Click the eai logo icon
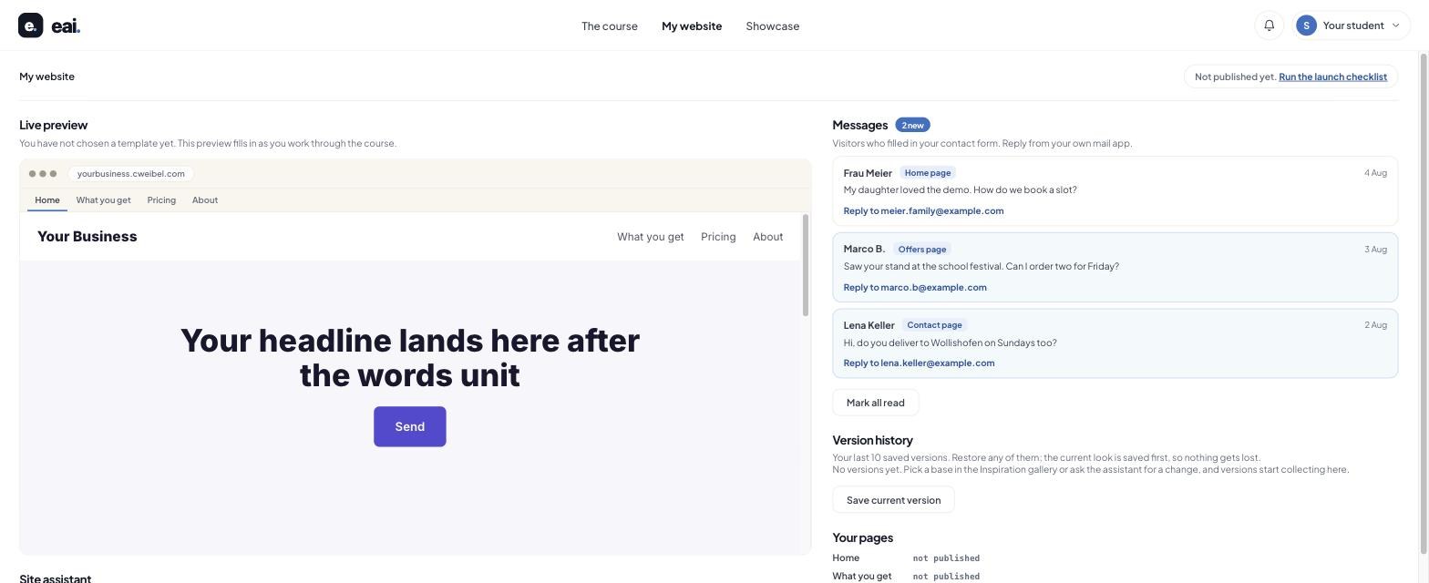The image size is (1429, 583). (30, 26)
